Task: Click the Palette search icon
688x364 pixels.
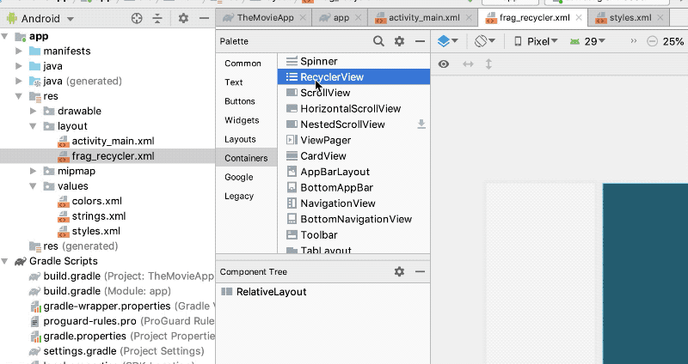Action: coord(379,41)
